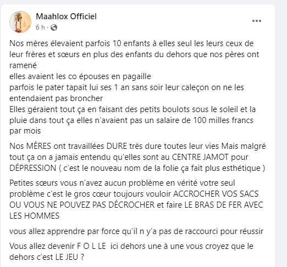The width and height of the screenshot is (287, 267).
Task: Open the post via the 6 h timestamp
Action: click(x=40, y=27)
